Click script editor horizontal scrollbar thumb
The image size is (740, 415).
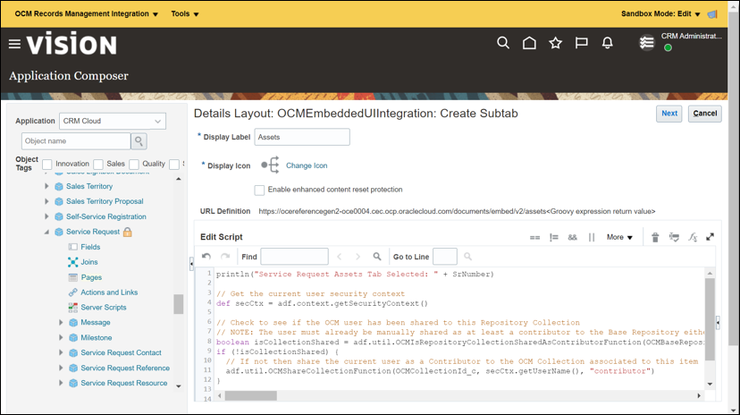click(x=250, y=395)
